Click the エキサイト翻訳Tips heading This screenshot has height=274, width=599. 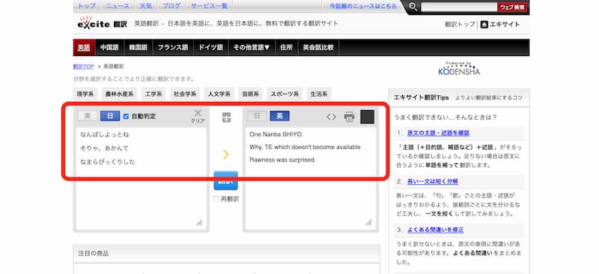[x=421, y=98]
